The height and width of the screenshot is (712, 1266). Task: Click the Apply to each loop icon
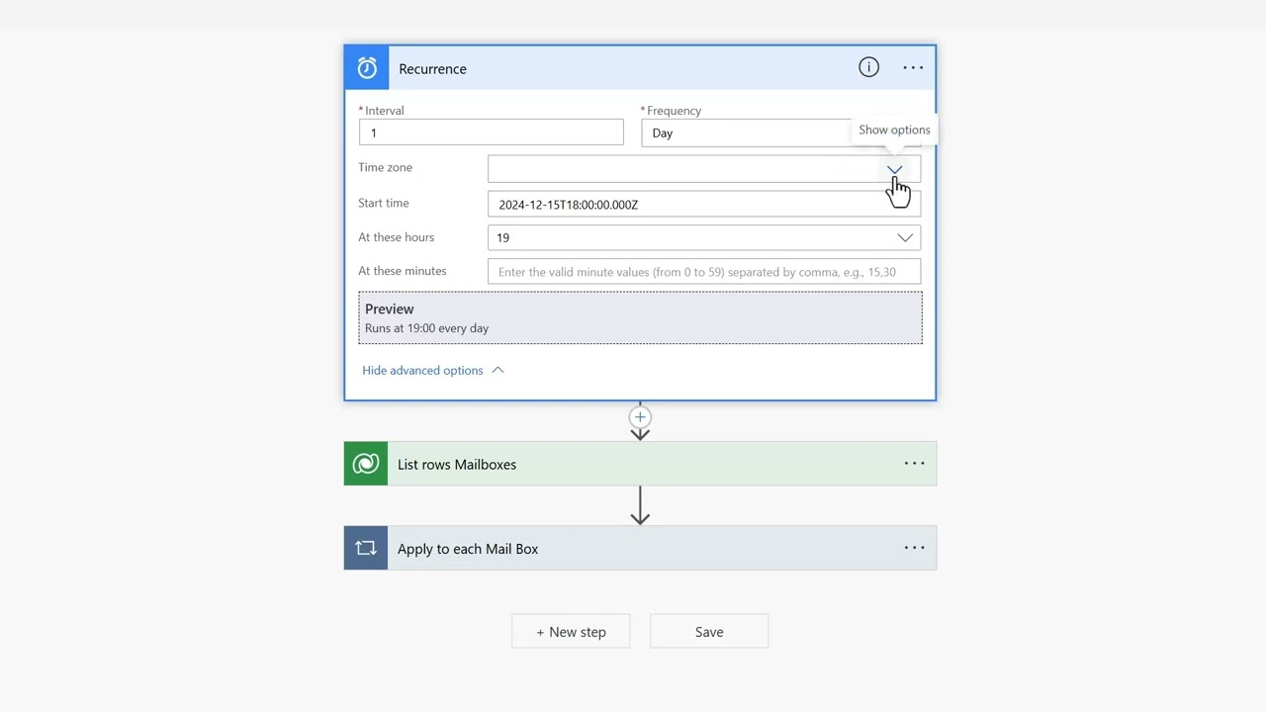(x=366, y=548)
